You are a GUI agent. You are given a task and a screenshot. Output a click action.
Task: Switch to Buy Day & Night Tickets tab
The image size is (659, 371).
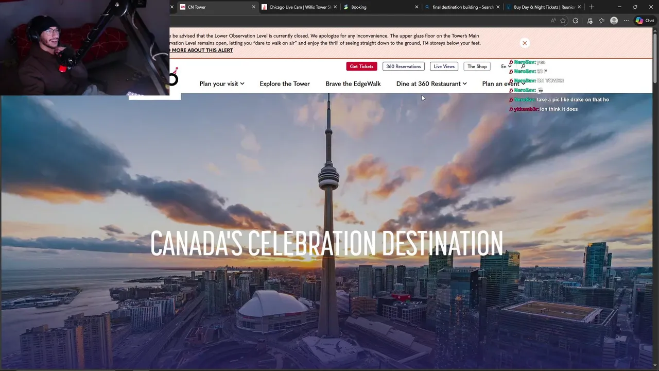tap(543, 7)
